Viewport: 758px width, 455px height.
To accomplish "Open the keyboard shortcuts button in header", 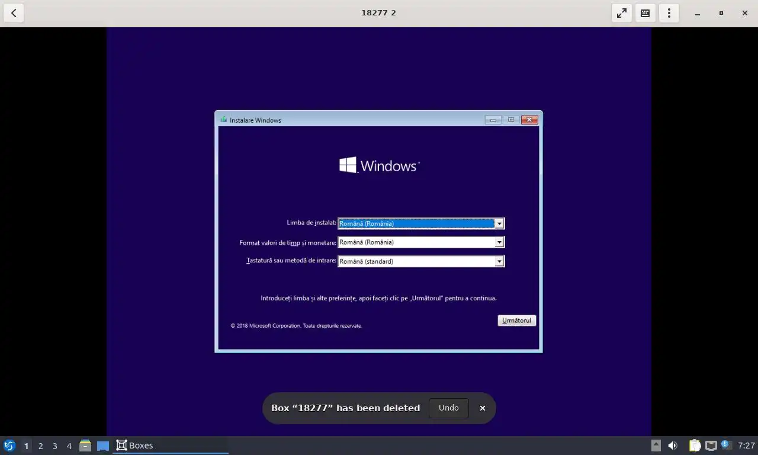I will coord(645,13).
